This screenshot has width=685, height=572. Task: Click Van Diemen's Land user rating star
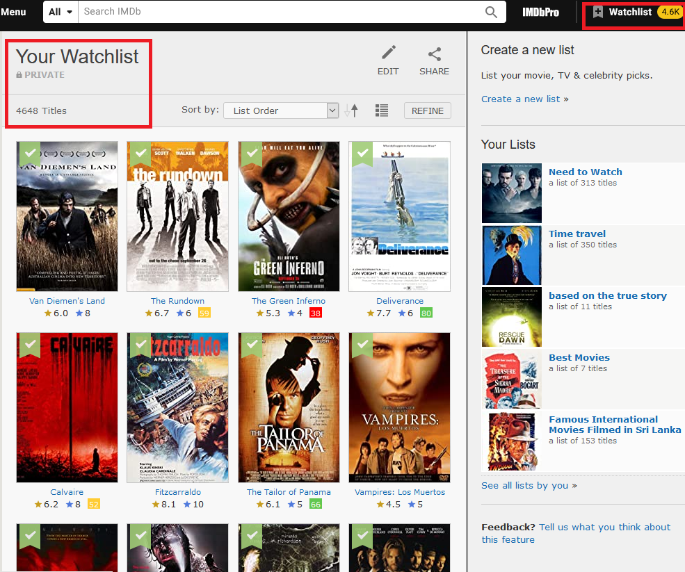point(79,313)
